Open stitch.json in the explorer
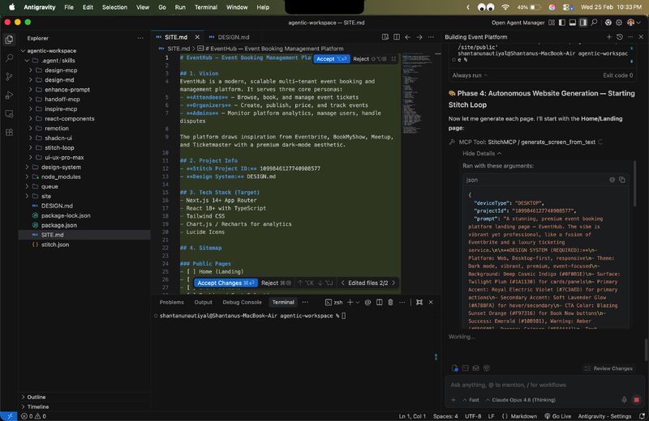This screenshot has width=649, height=421. (x=55, y=245)
